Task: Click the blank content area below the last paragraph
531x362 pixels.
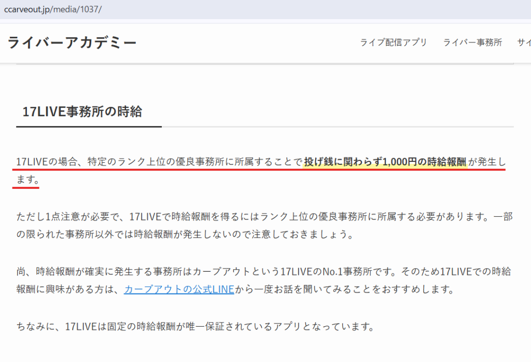Action: (x=259, y=350)
